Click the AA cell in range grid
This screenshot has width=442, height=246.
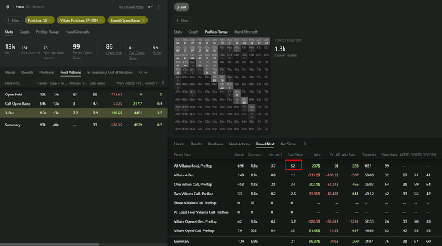[177, 42]
